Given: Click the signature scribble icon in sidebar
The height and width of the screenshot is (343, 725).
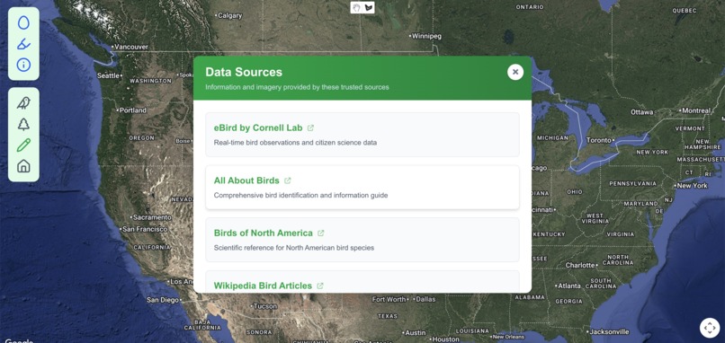Looking at the screenshot, I should [x=23, y=44].
